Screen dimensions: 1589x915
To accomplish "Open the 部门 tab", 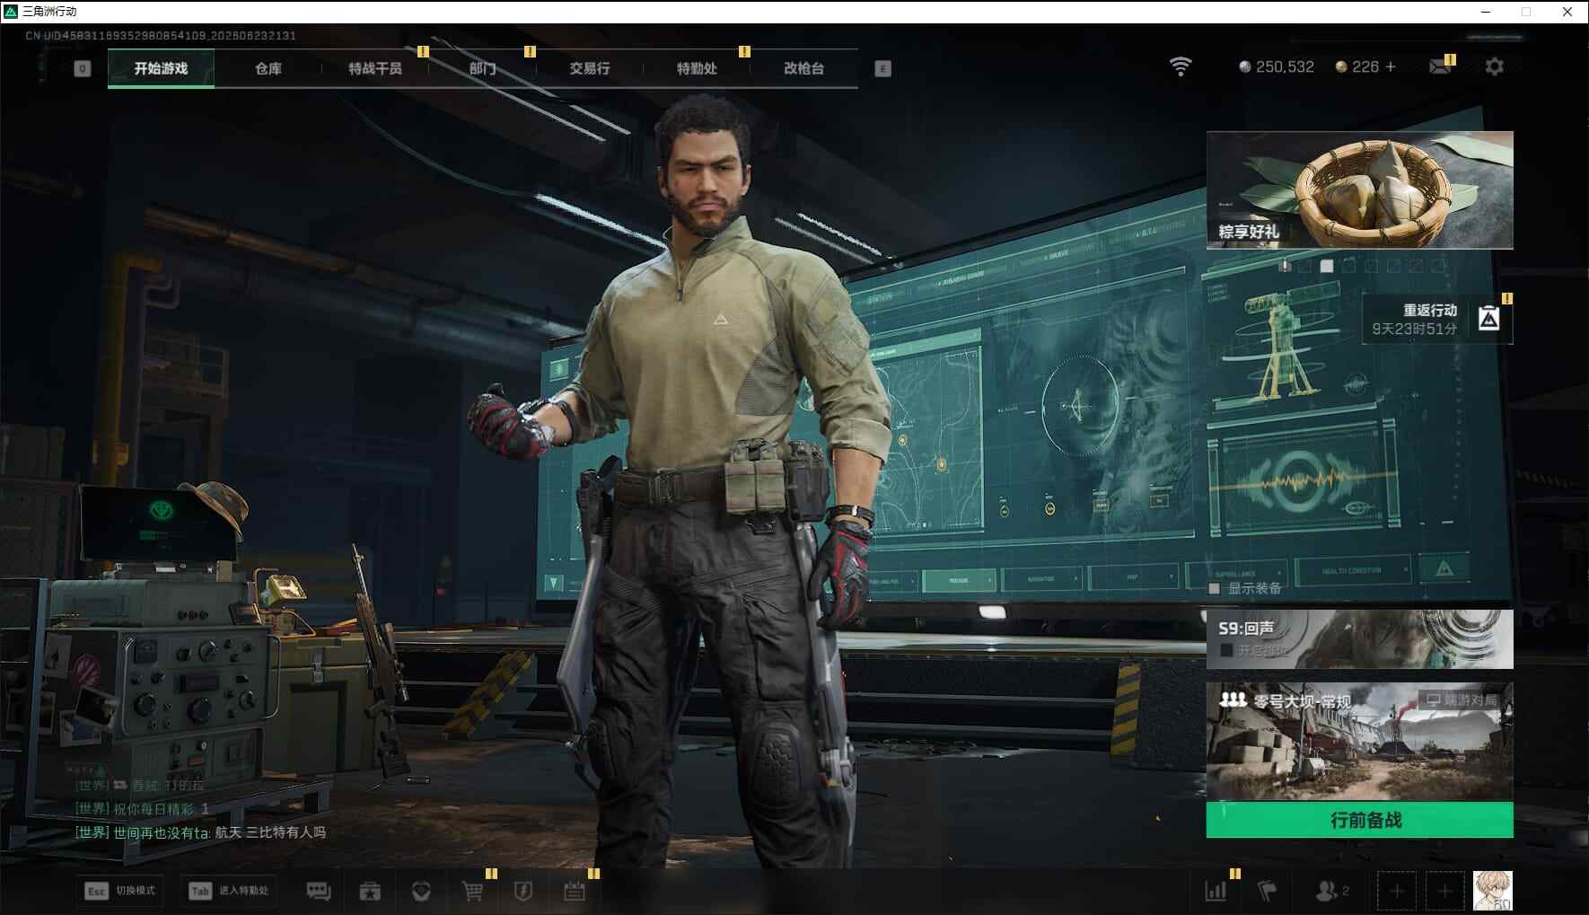I will click(x=482, y=68).
